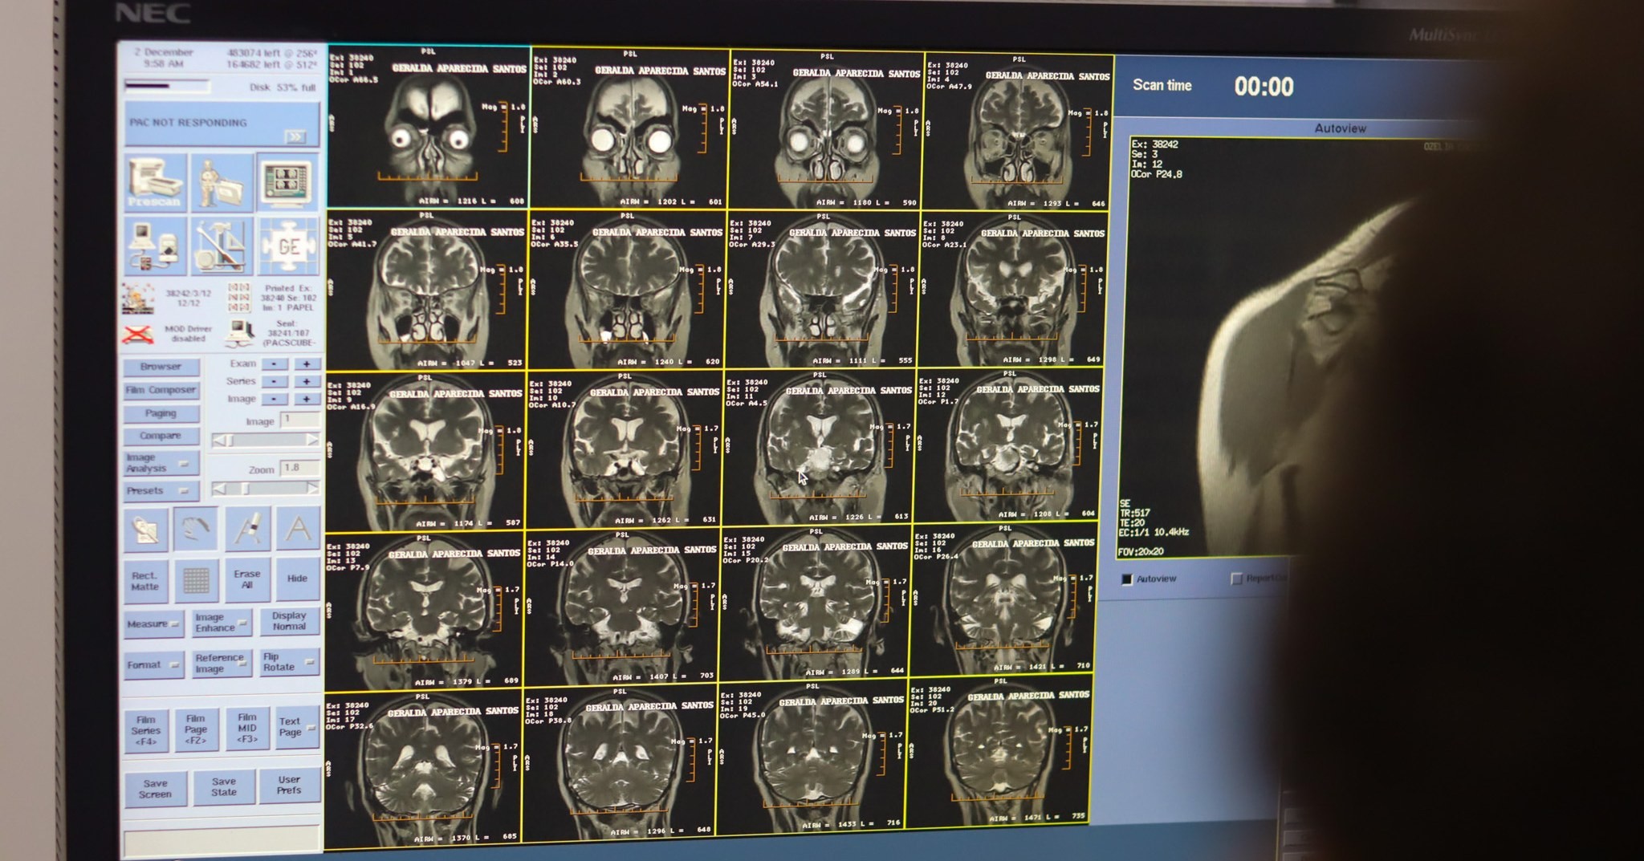Click Film MID F3 button
This screenshot has width=1644, height=861.
(247, 729)
